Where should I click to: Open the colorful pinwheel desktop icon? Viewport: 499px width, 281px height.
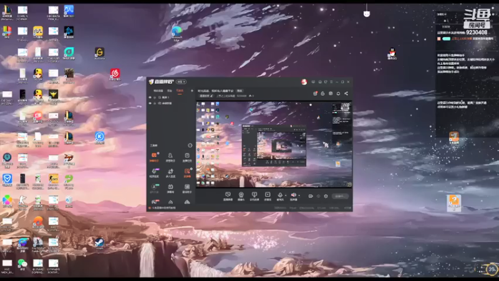(x=7, y=201)
